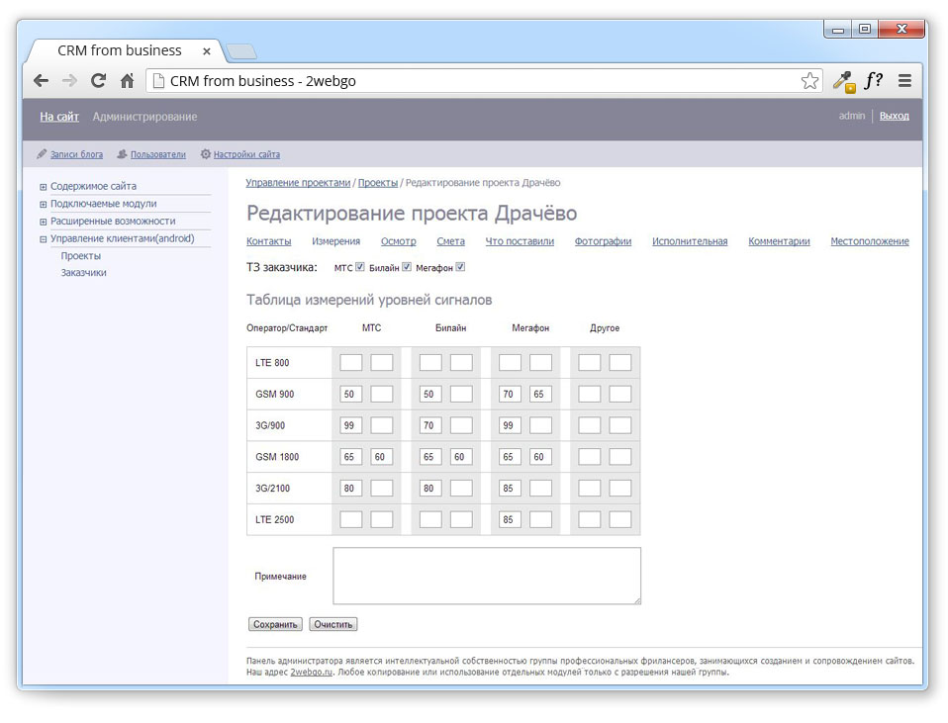
Task: Open the f? font extension icon
Action: (874, 80)
